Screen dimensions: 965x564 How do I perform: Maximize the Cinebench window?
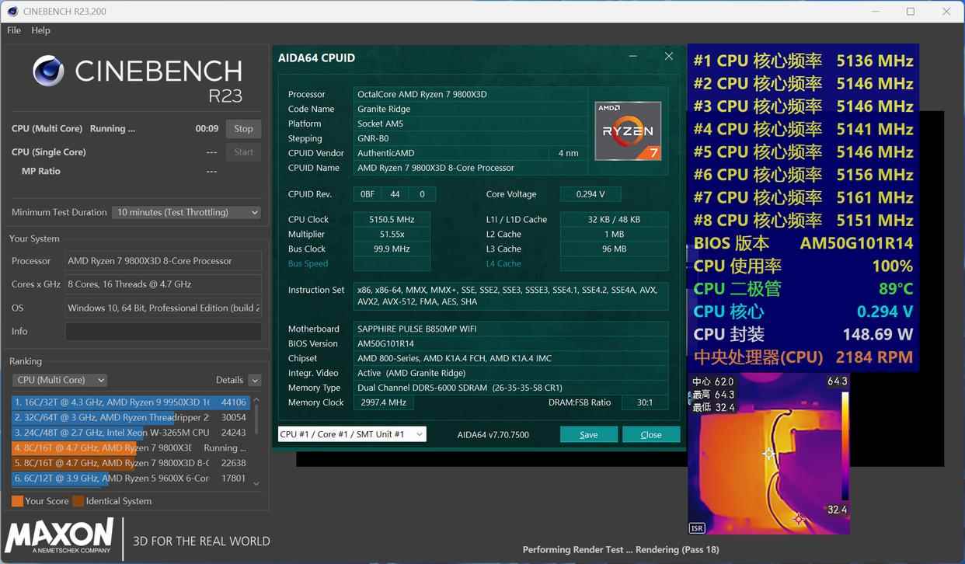pyautogui.click(x=911, y=12)
